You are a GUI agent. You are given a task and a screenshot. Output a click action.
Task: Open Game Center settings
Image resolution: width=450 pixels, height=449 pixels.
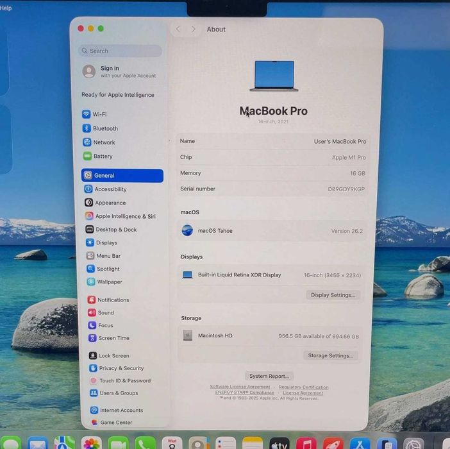coord(112,422)
